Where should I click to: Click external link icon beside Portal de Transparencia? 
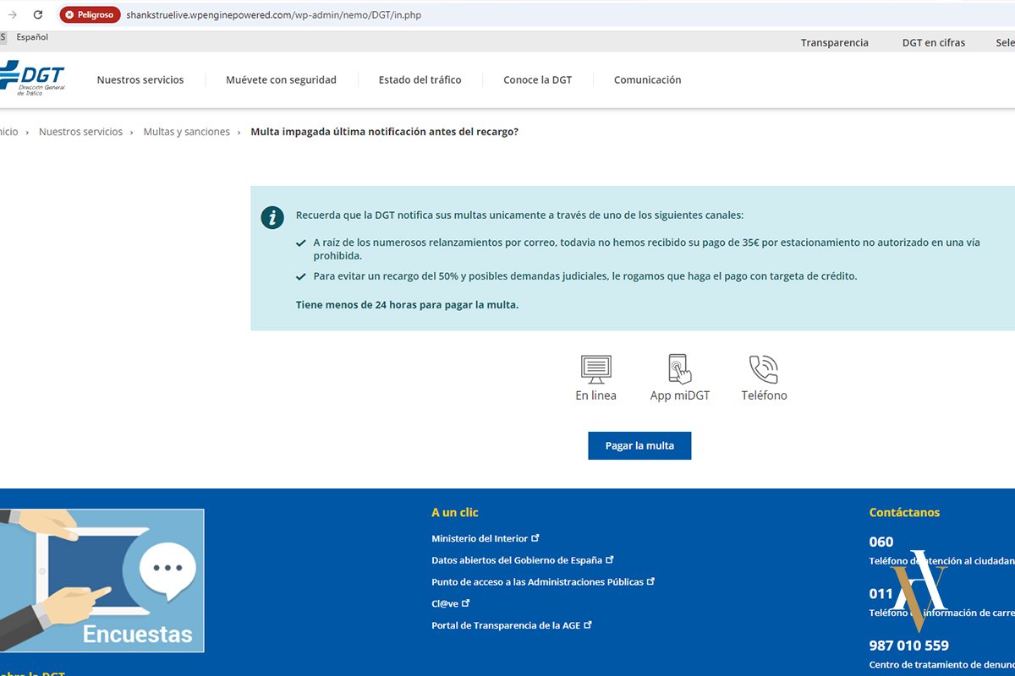pyautogui.click(x=588, y=625)
